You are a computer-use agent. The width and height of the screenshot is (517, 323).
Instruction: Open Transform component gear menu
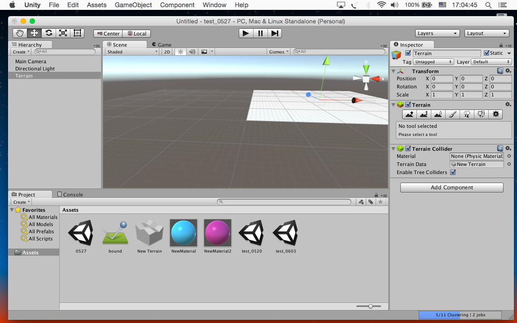[508, 71]
